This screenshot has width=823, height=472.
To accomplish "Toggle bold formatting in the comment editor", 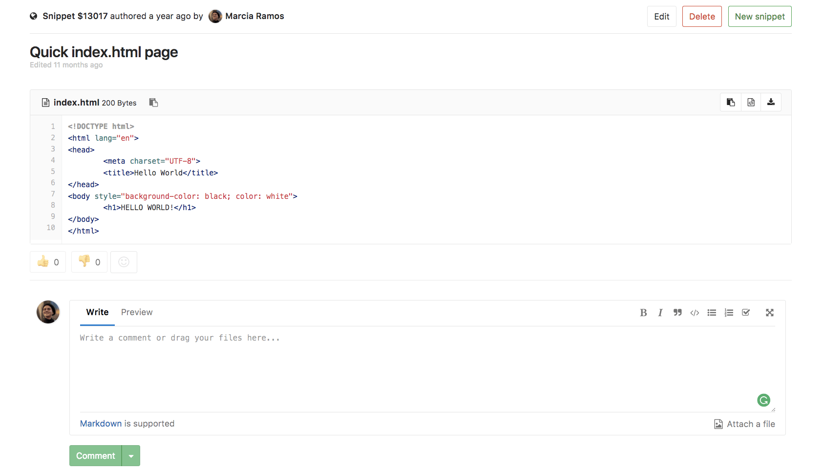I will (x=644, y=313).
